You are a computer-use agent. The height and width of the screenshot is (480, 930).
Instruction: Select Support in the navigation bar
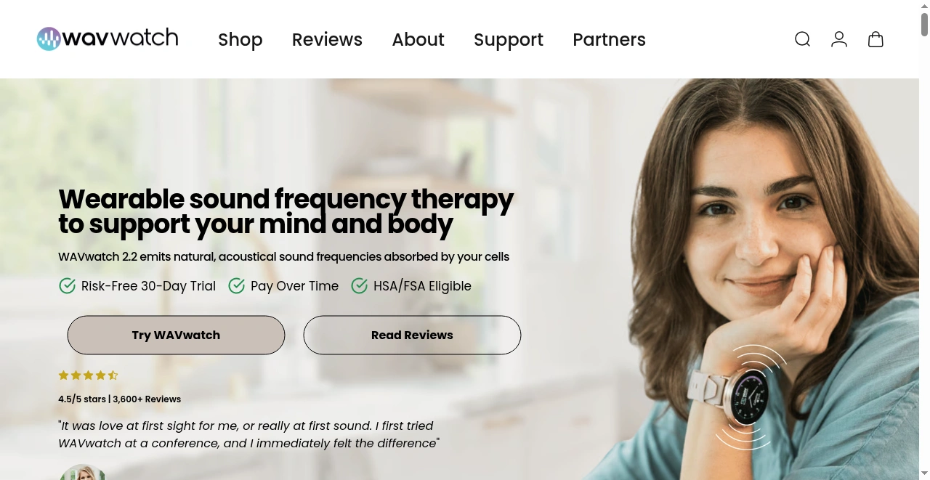pyautogui.click(x=509, y=39)
